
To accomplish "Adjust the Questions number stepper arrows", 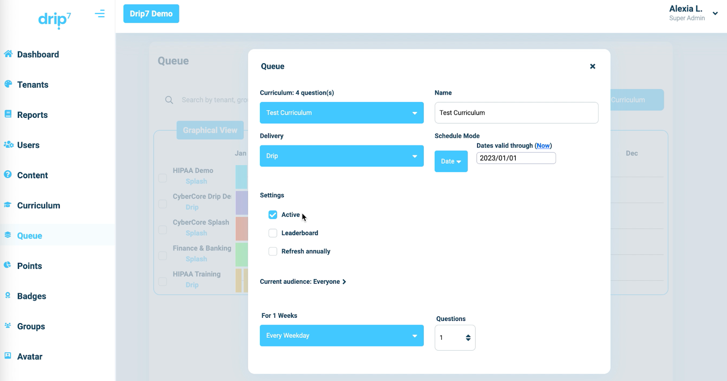I will (x=468, y=338).
